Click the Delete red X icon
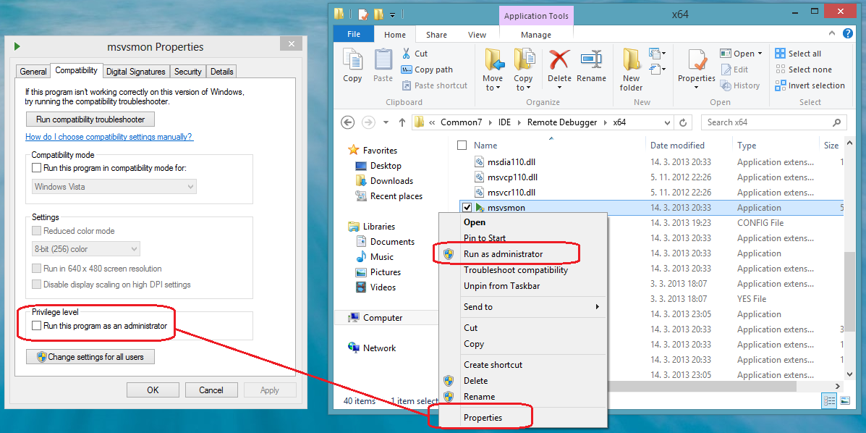 pos(559,59)
